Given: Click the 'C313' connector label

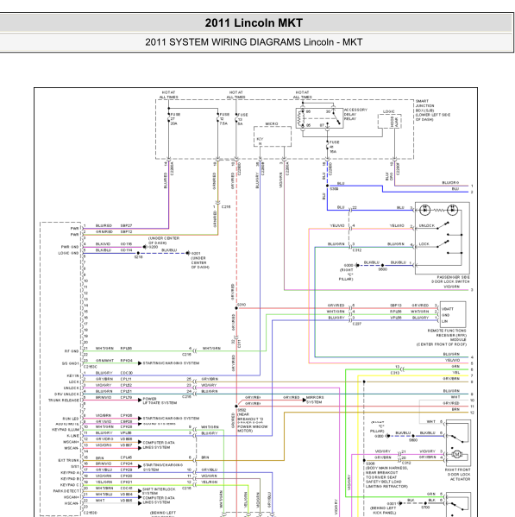Looking at the screenshot, I should (x=395, y=373).
